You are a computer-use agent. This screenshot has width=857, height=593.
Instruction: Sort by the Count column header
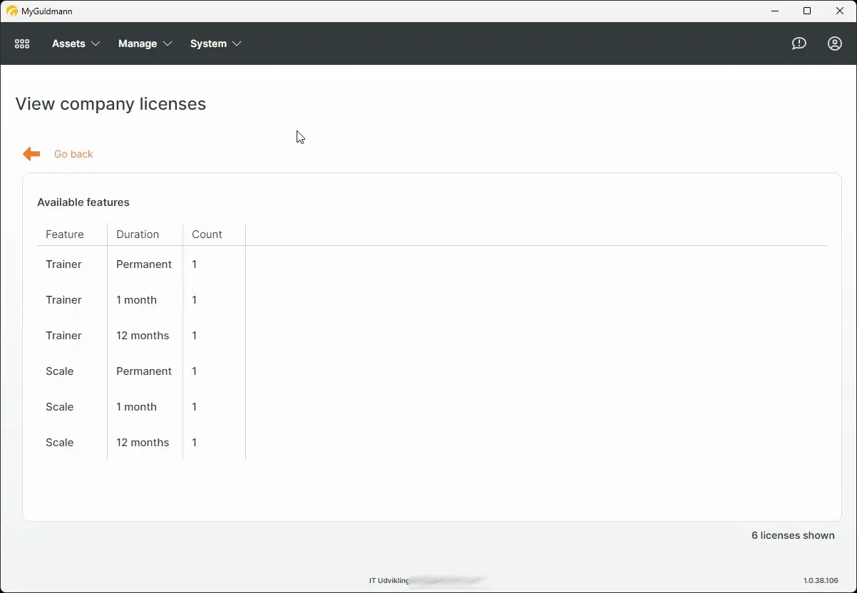207,234
